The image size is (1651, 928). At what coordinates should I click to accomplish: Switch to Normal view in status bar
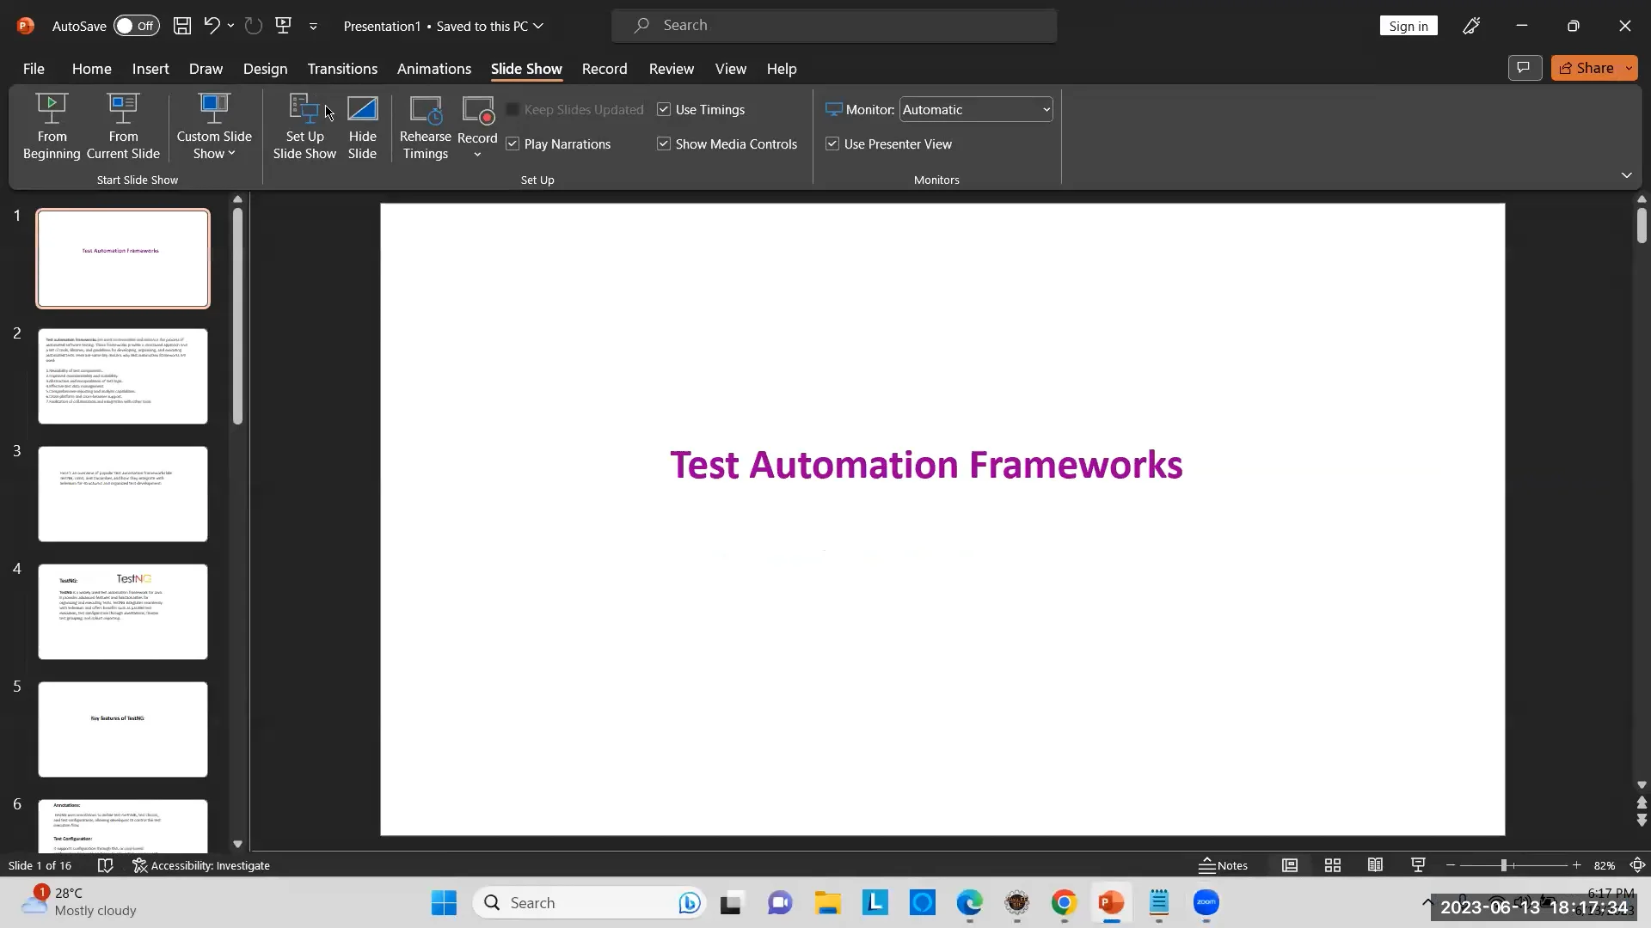1290,865
